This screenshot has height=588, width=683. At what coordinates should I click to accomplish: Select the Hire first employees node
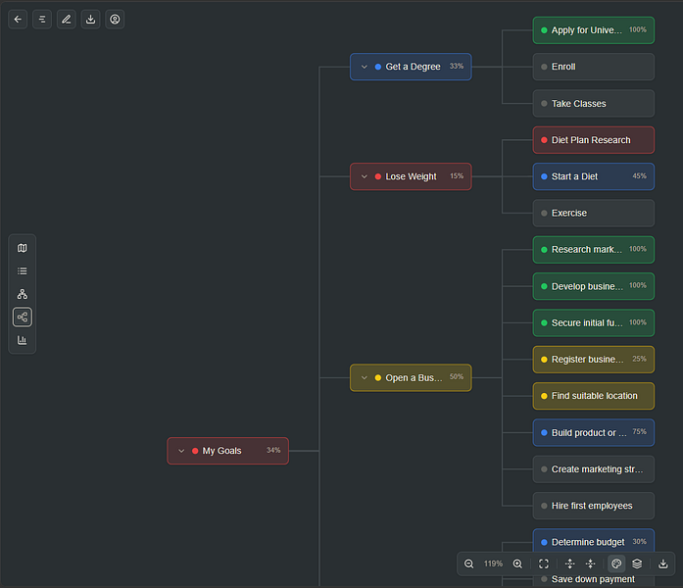(x=593, y=506)
